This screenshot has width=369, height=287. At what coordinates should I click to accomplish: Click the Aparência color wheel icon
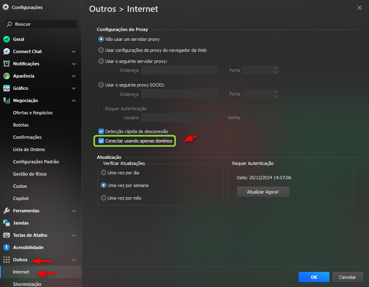point(6,76)
